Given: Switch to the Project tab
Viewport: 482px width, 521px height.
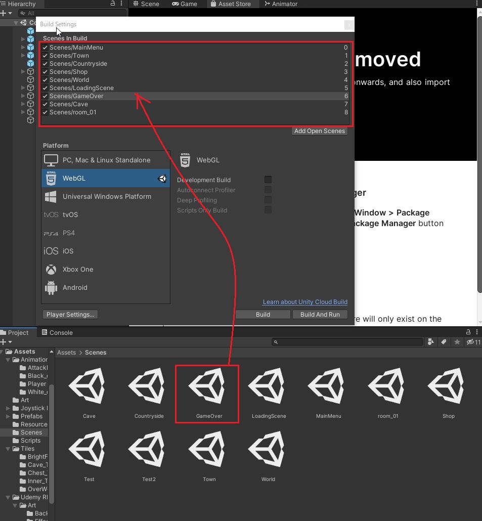Looking at the screenshot, I should point(15,333).
